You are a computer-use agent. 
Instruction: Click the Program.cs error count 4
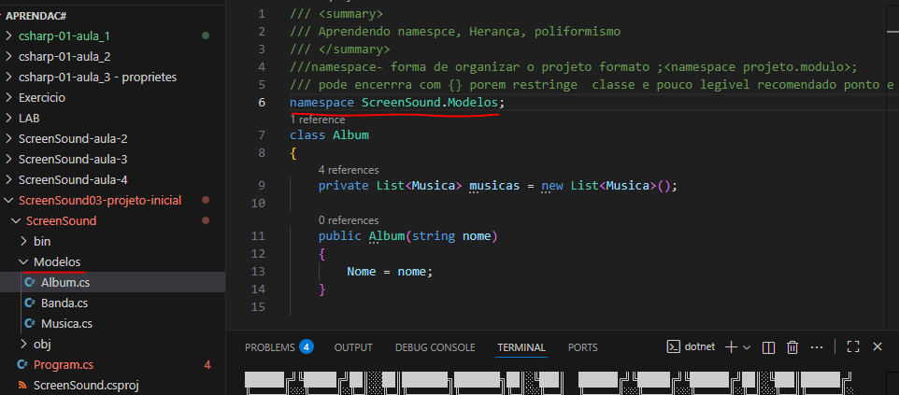[207, 364]
